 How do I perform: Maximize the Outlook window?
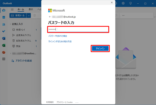[x=145, y=4]
